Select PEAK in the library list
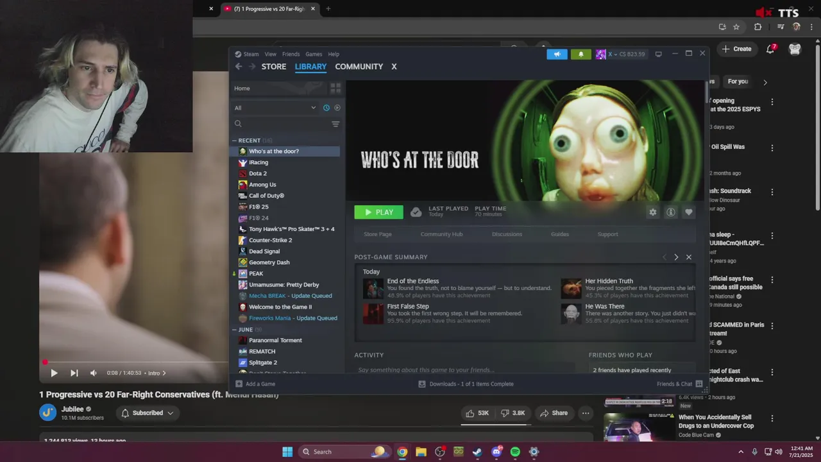Screen dimensions: 821x462 (256, 273)
